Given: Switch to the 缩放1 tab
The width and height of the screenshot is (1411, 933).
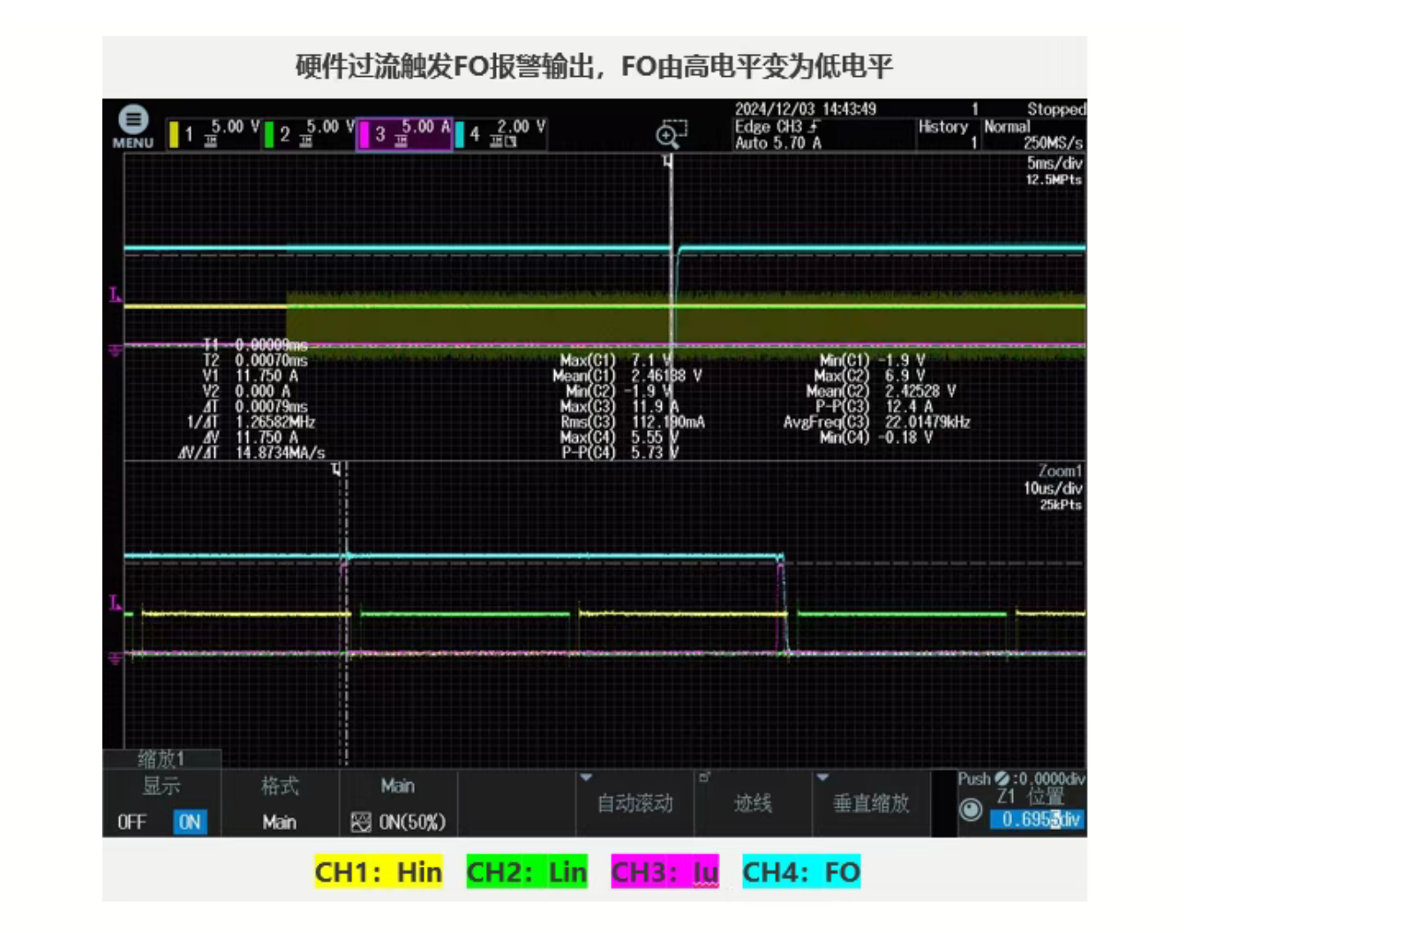Looking at the screenshot, I should (161, 758).
